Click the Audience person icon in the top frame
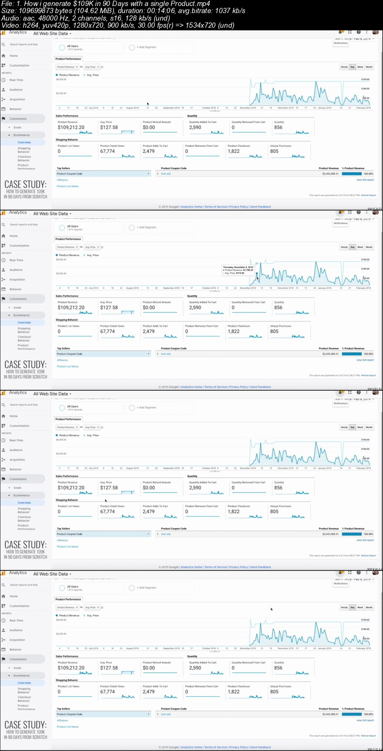This screenshot has height=751, width=383. coord(3,90)
